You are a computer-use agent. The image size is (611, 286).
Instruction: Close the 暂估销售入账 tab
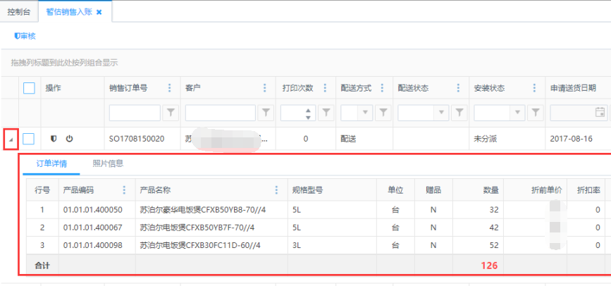point(99,13)
